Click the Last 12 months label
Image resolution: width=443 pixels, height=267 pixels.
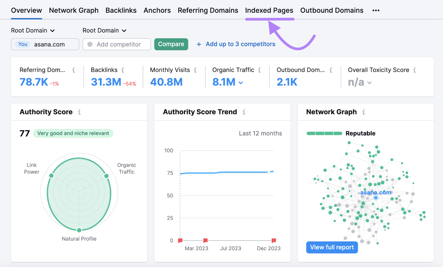coord(261,133)
